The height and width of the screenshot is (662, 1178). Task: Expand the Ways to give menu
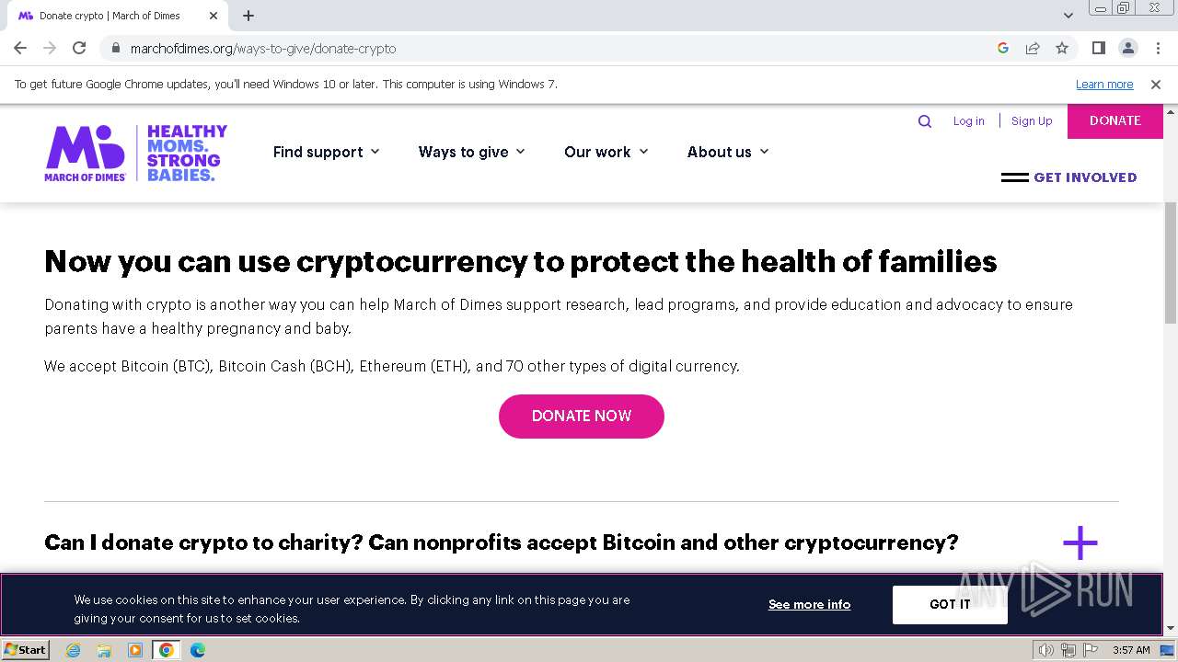pos(471,152)
